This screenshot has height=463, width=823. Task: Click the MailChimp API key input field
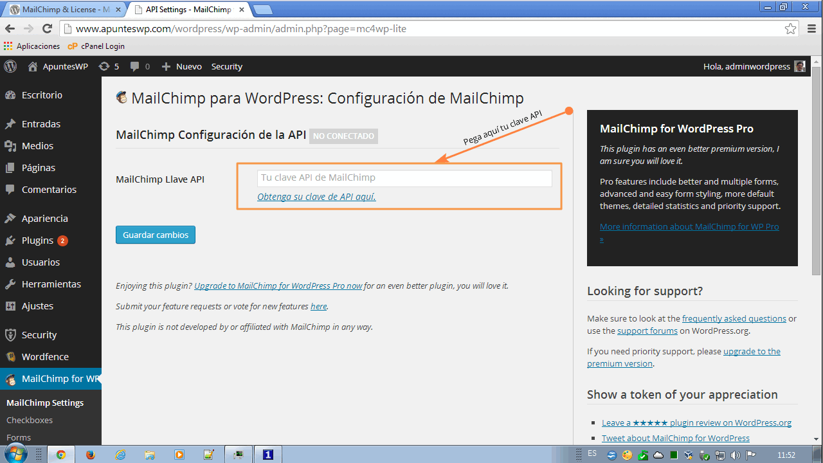coord(404,178)
